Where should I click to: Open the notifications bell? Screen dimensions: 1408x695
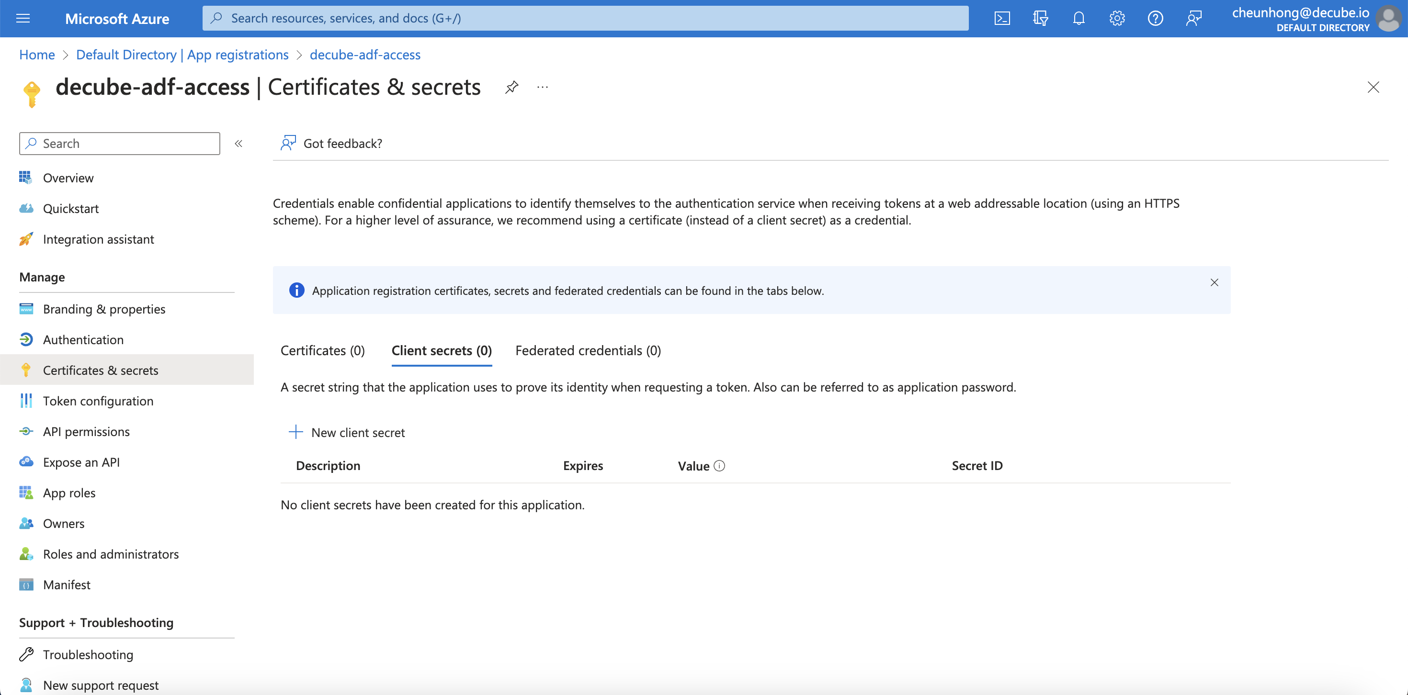point(1079,19)
